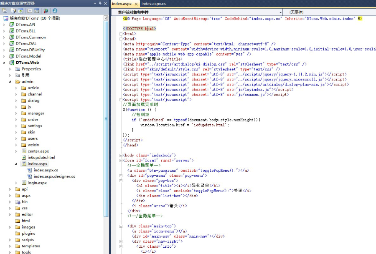Image resolution: width=376 pixels, height=254 pixels.
Task: Select the index.aspx editor tab
Action: click(122, 4)
